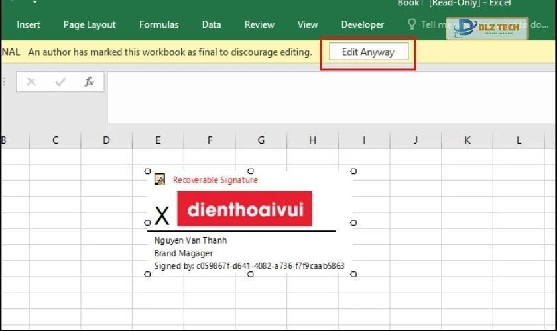Image resolution: width=557 pixels, height=331 pixels.
Task: Click the large X signature line marker
Action: [x=162, y=216]
